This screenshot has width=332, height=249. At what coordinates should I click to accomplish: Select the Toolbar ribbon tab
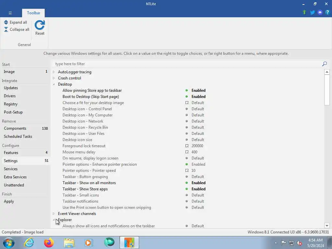tap(33, 13)
